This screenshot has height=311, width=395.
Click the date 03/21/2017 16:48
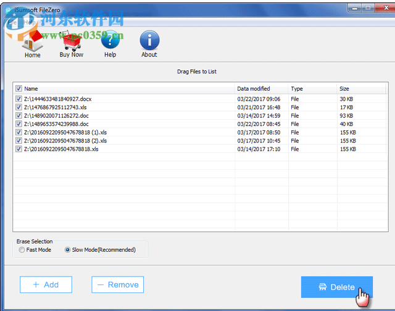pos(259,107)
